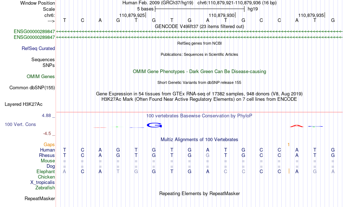343x207 pixels.
Task: Click the sequence direction arrow label
Action: pyautogui.click(x=51, y=21)
